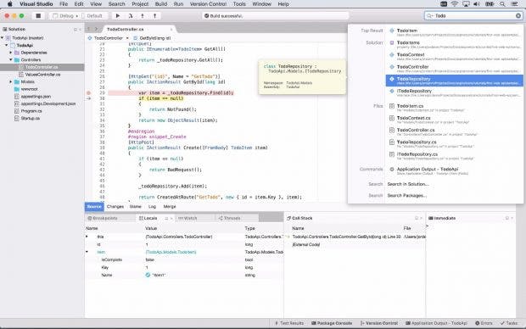Open Startup.cs in the solution tree
This screenshot has height=329, width=526.
pyautogui.click(x=31, y=119)
